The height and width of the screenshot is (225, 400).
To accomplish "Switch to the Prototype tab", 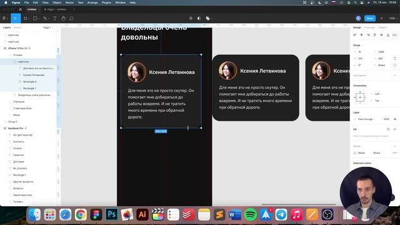I will (x=369, y=27).
